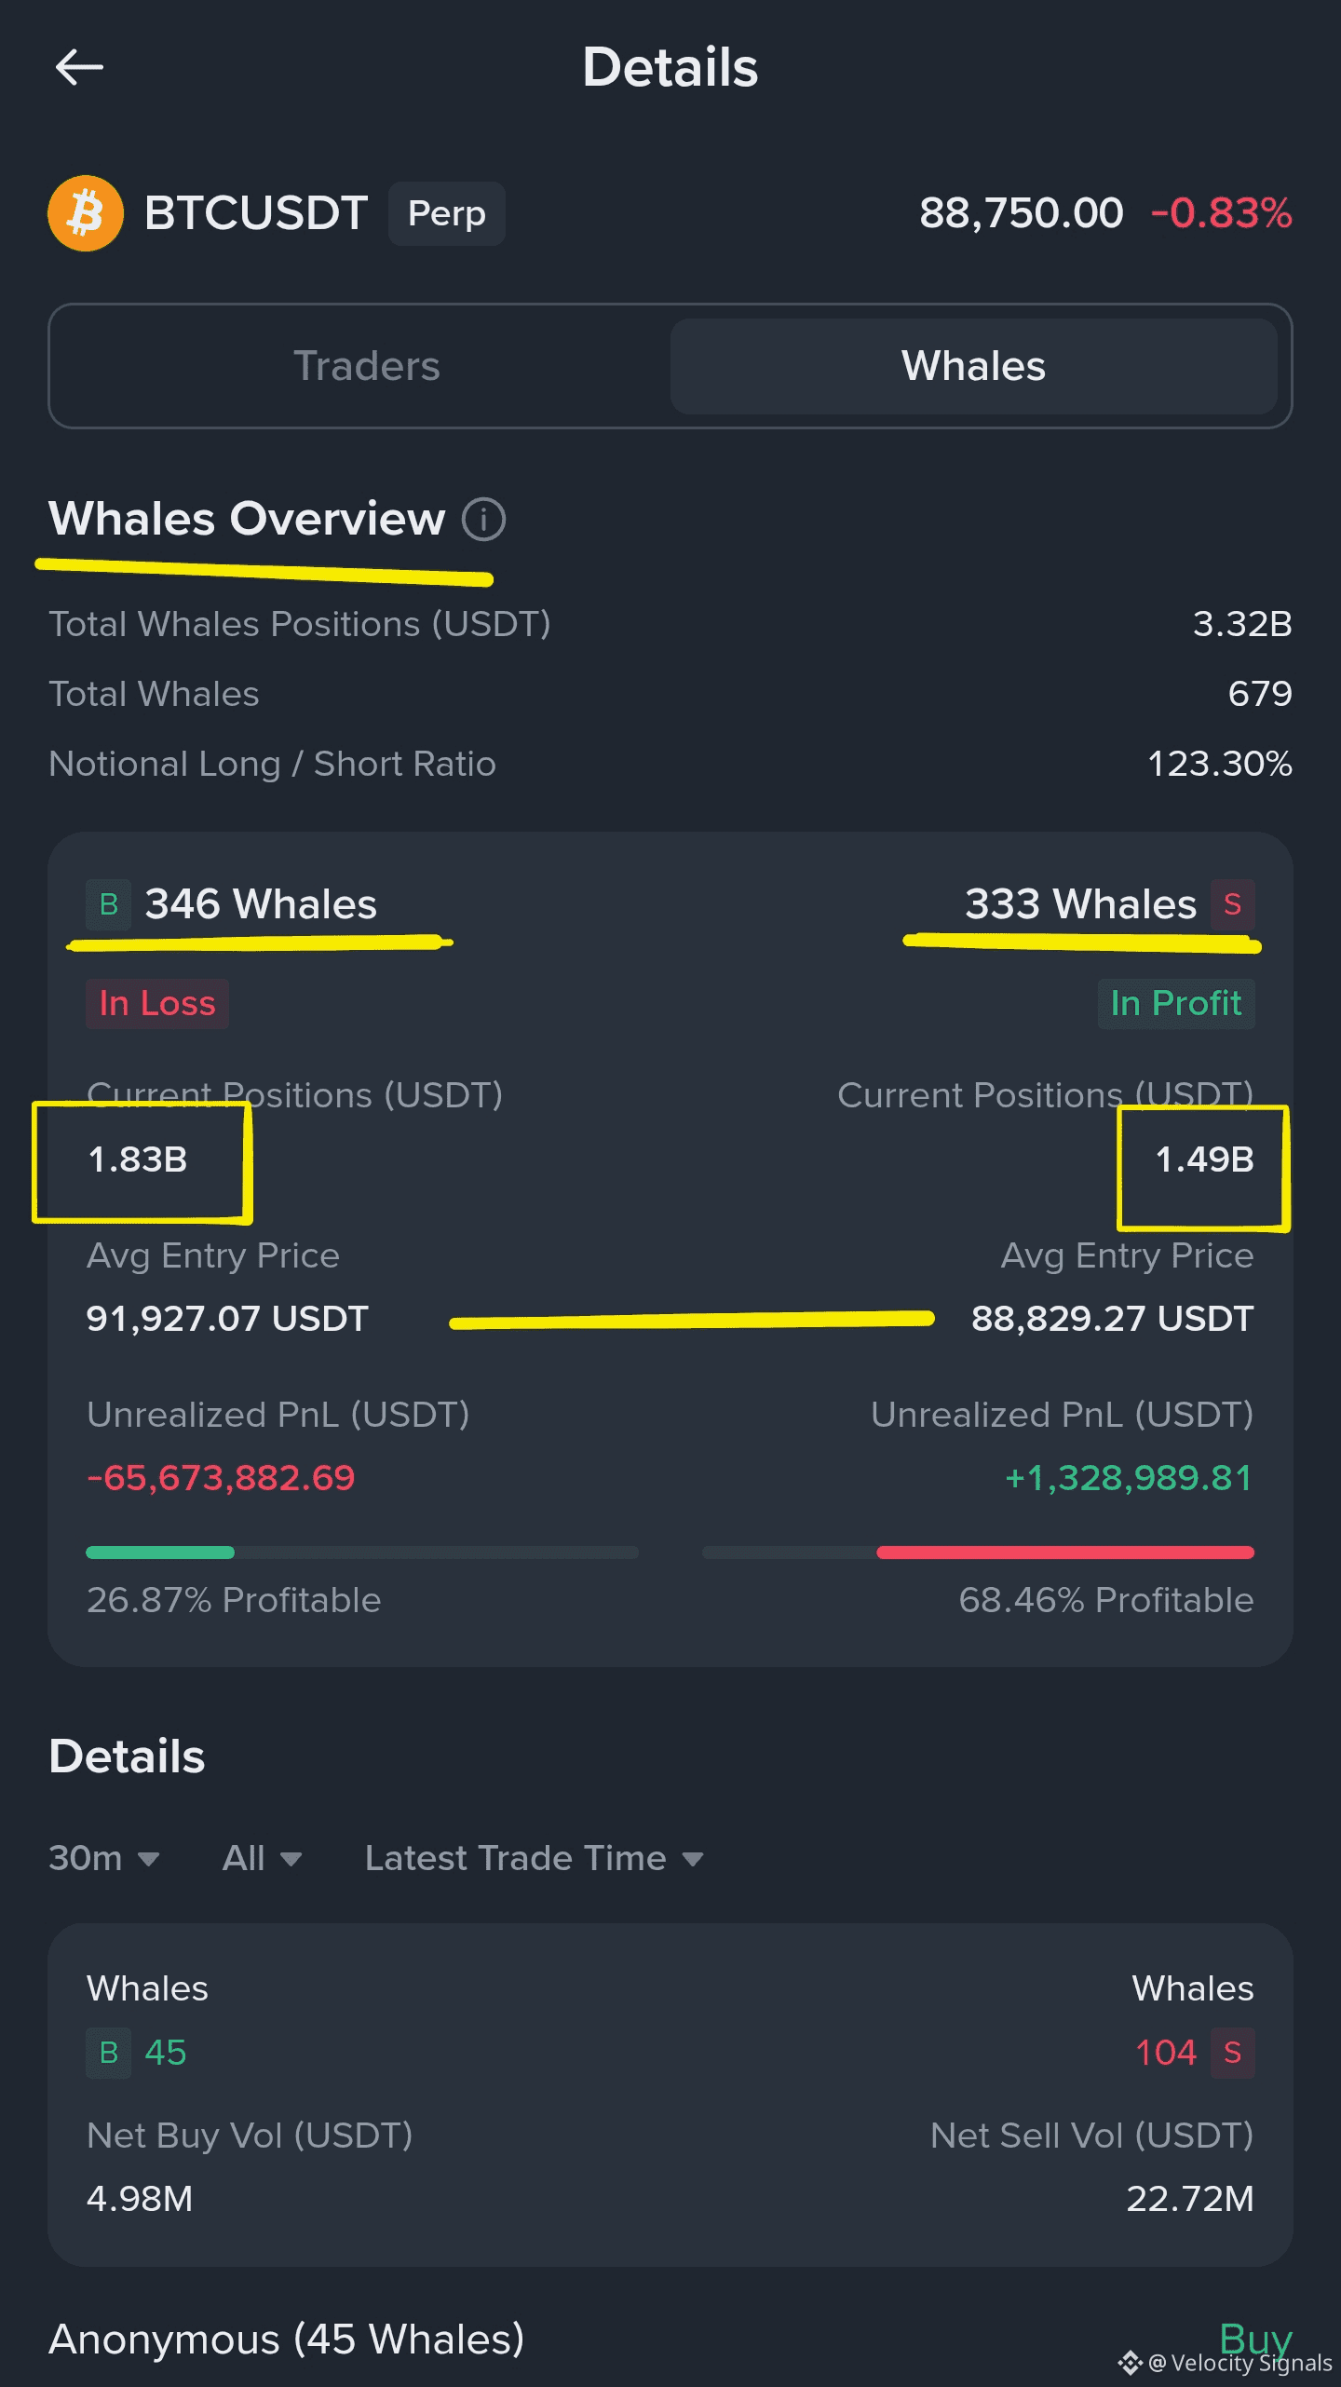Switch to the Traders tab
The image size is (1341, 2387).
tap(366, 366)
